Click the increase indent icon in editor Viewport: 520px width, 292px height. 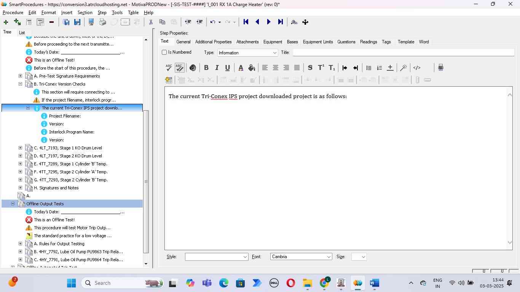[345, 68]
